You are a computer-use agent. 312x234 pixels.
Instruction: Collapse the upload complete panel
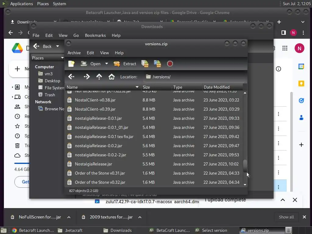click(x=283, y=200)
